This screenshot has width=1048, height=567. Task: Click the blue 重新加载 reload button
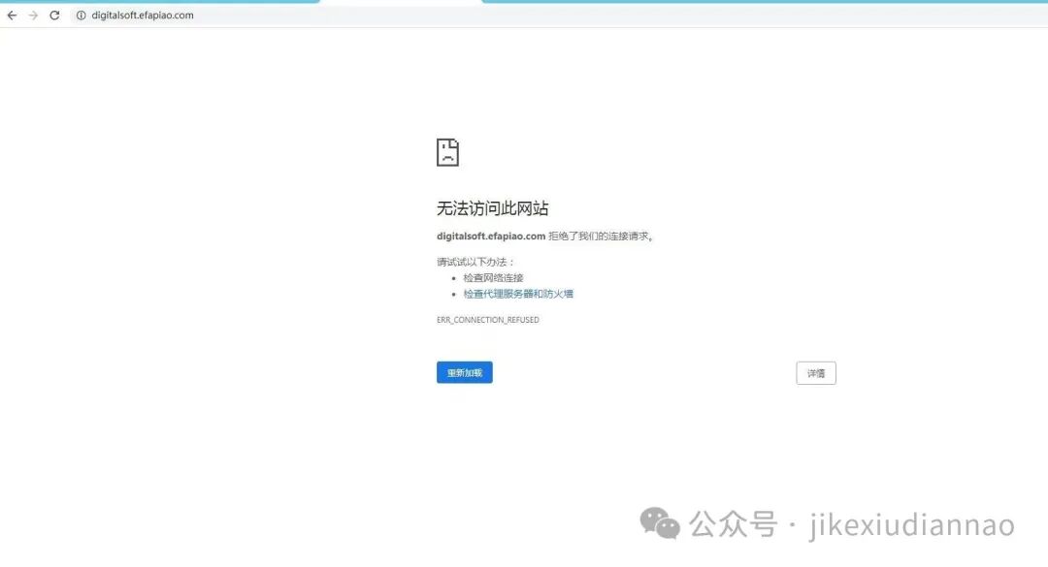pos(465,372)
